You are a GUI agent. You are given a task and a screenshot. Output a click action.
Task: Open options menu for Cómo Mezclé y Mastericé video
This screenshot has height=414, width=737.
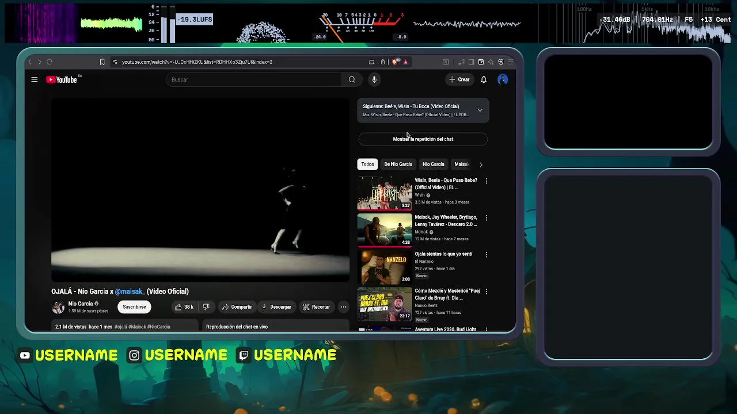point(487,292)
